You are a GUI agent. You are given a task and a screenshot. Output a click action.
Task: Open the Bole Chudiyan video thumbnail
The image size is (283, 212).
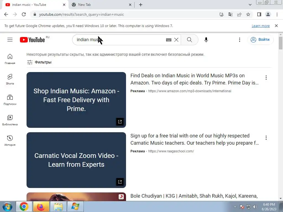click(76, 197)
